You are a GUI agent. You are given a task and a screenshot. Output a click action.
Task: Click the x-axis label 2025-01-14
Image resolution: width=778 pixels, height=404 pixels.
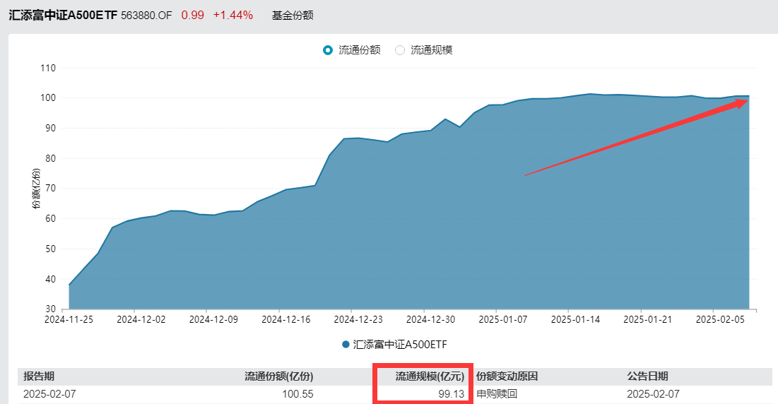pos(575,320)
